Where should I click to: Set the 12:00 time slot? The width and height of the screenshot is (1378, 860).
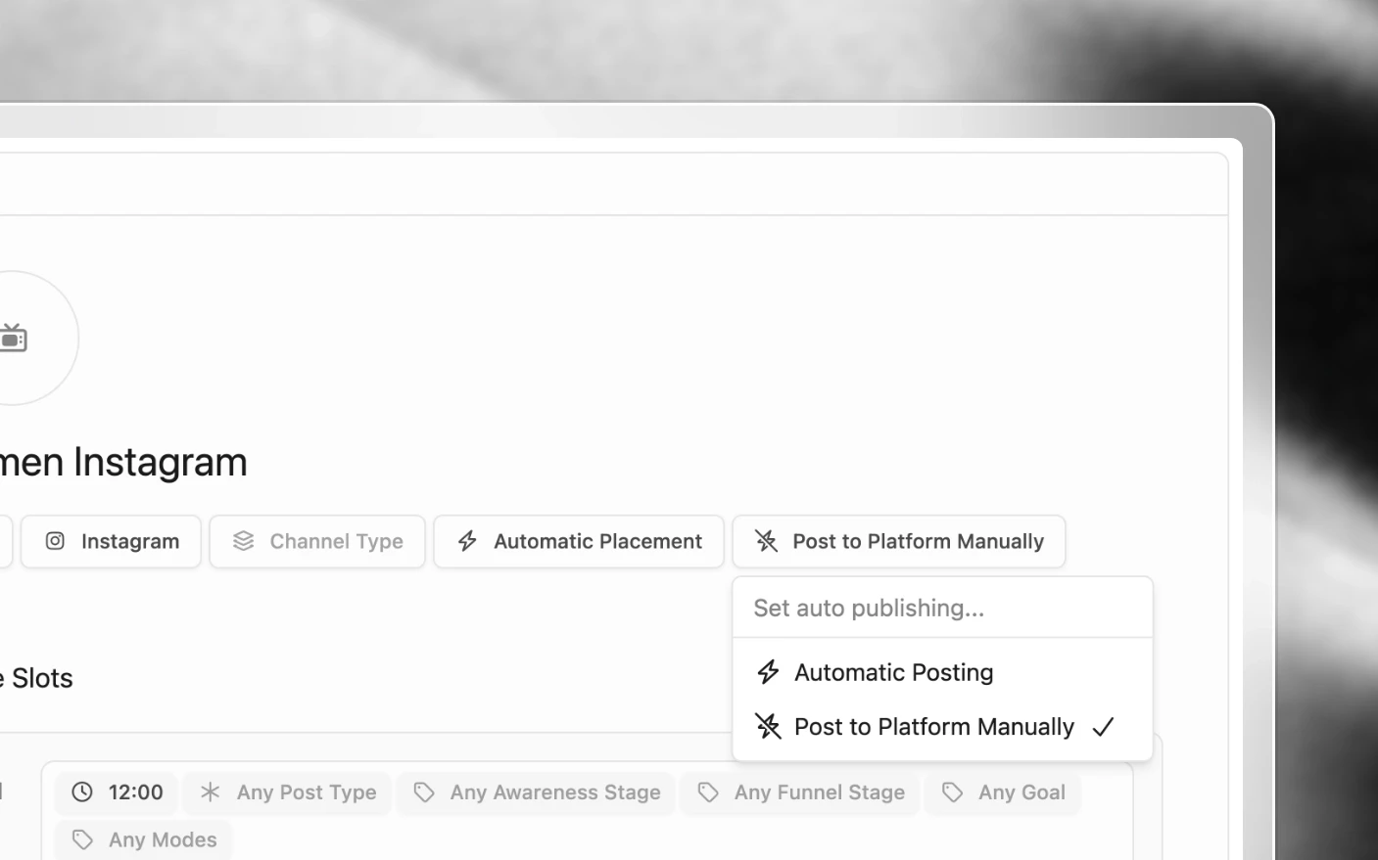(x=117, y=792)
